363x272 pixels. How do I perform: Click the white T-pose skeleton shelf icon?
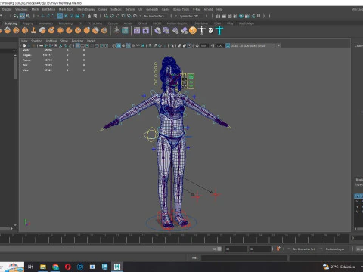(x=202, y=30)
